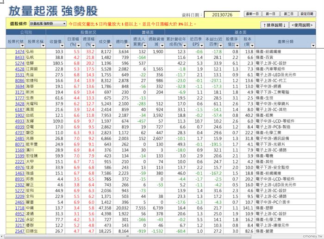Open stock code link 4933
Screen dimensions: 324x239
pos(19,121)
